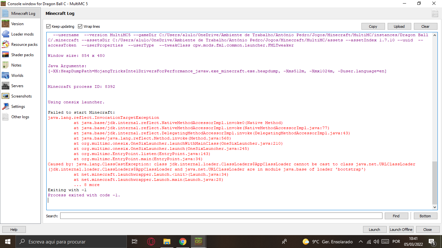Image resolution: width=442 pixels, height=248 pixels.
Task: Disable the Keep updating option
Action: (x=49, y=26)
